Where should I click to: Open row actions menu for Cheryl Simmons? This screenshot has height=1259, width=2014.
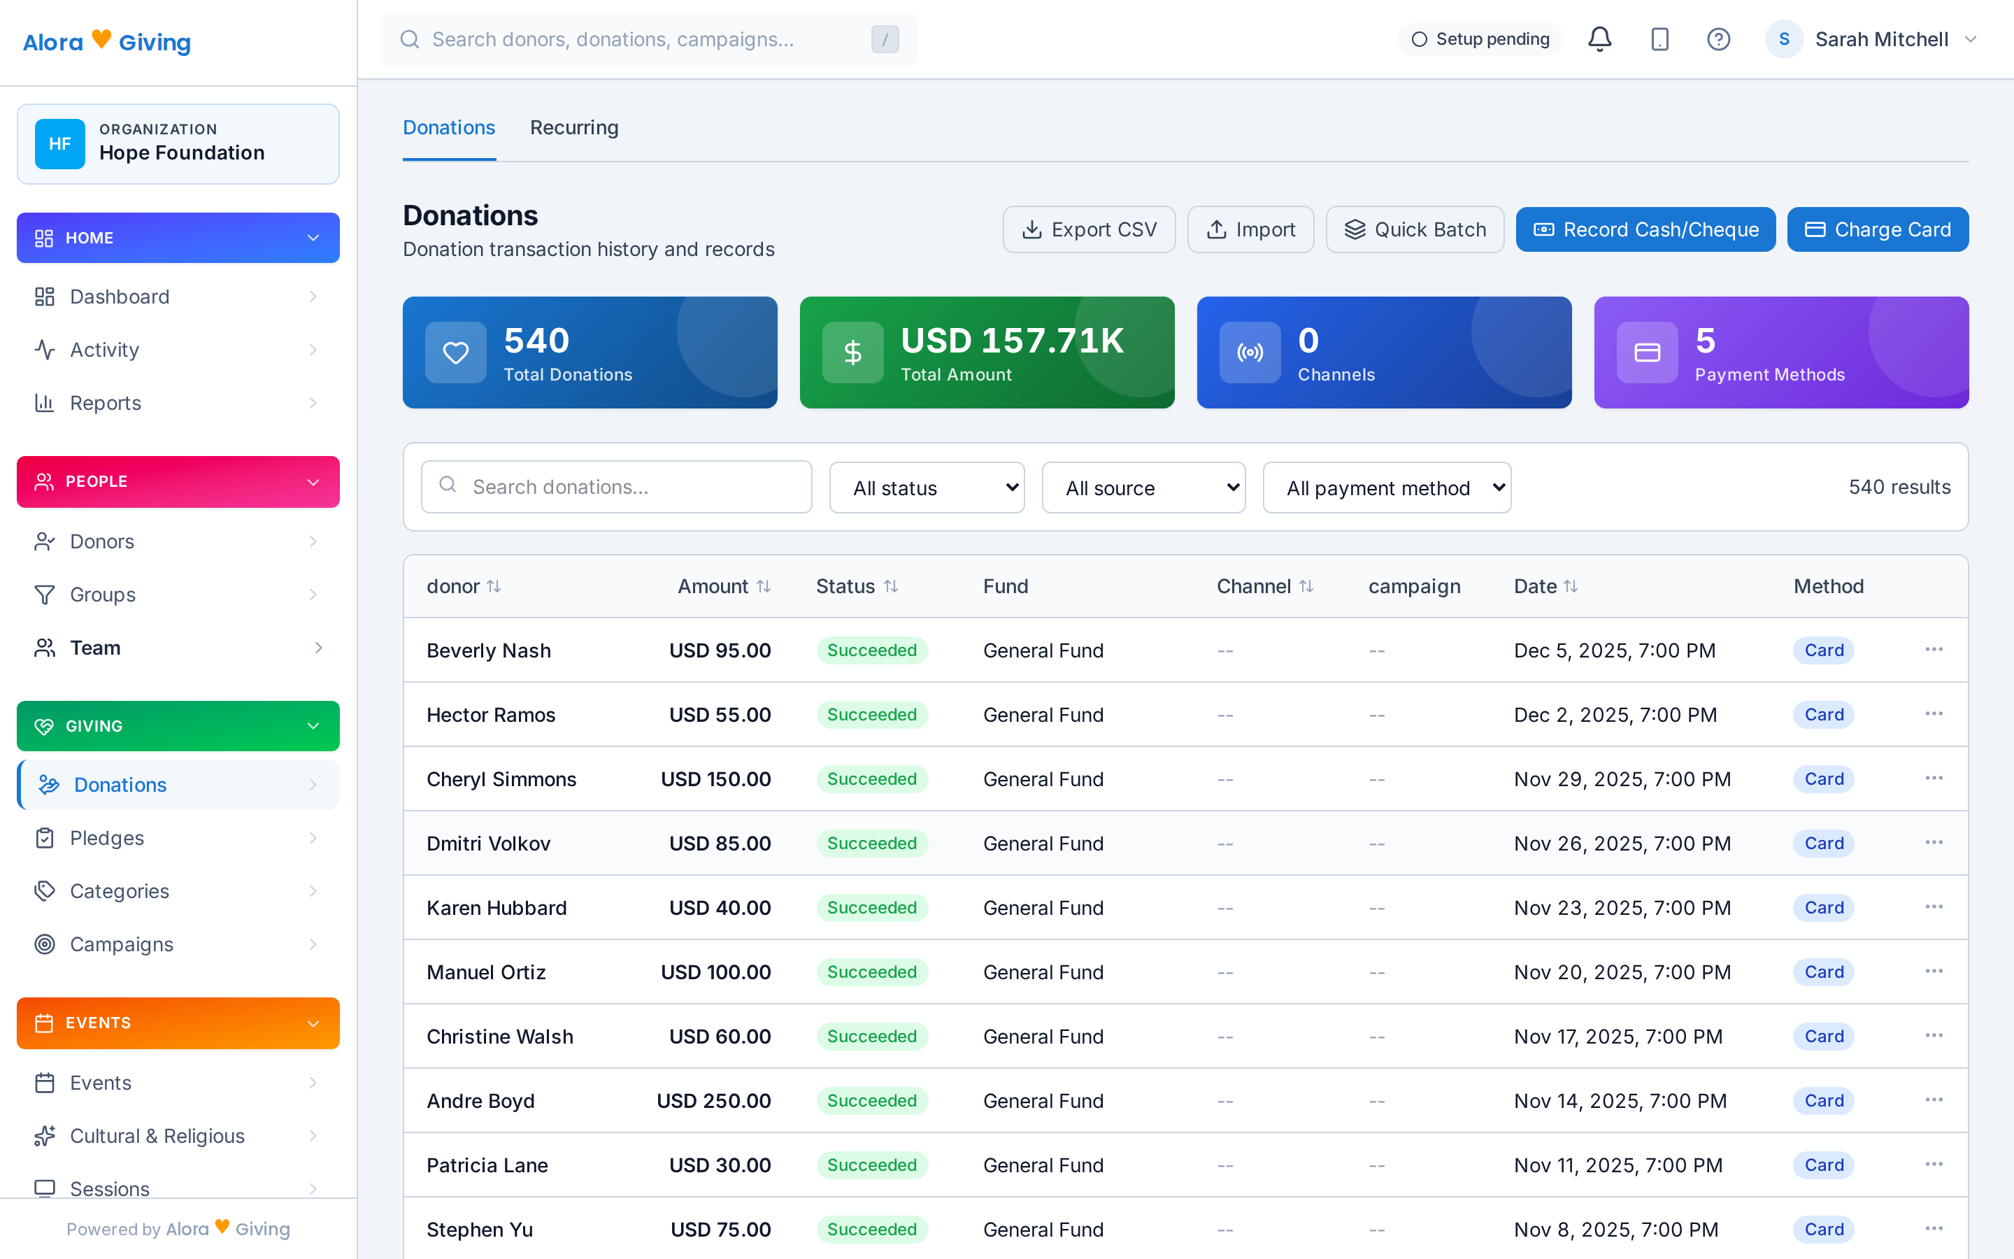click(x=1934, y=778)
